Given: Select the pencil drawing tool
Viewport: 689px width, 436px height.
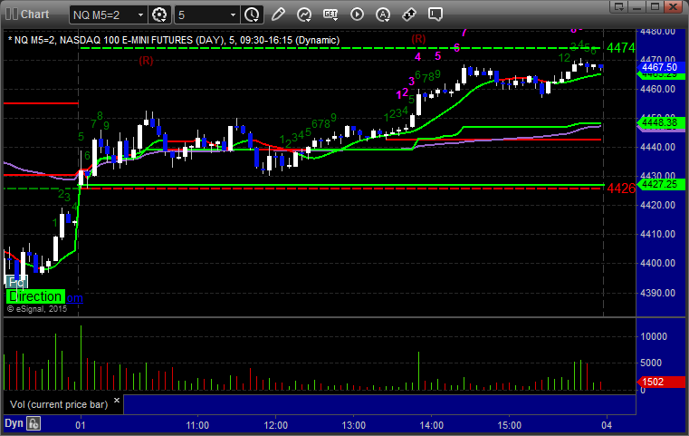Looking at the screenshot, I should coord(279,15).
